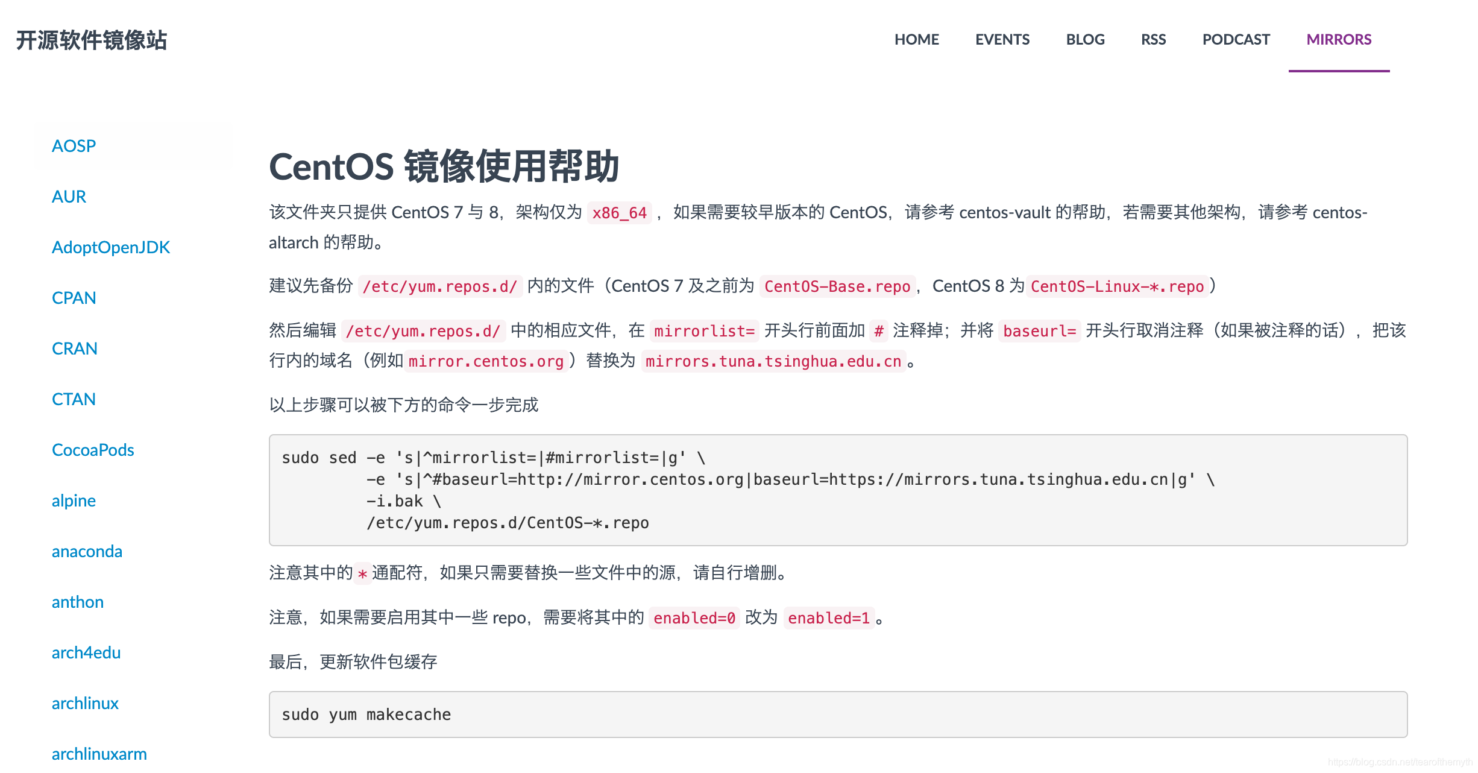This screenshot has width=1478, height=773.
Task: Open AOSP mirror help
Action: click(x=74, y=146)
